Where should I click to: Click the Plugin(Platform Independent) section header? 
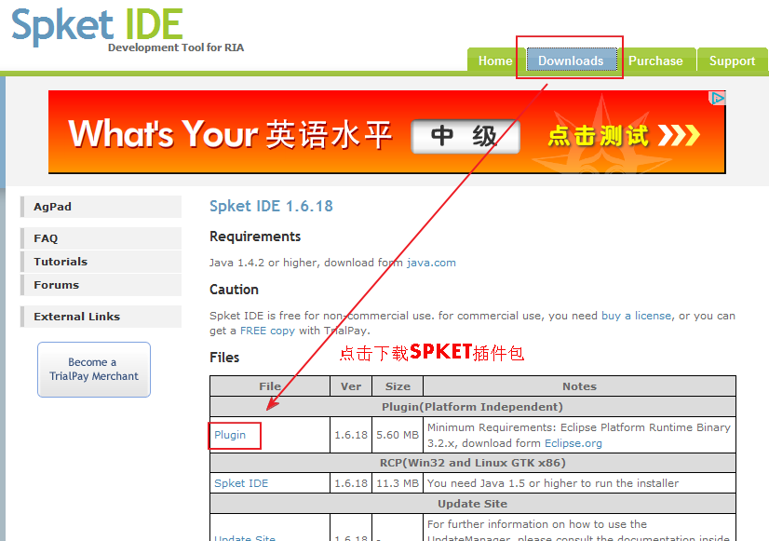[473, 407]
